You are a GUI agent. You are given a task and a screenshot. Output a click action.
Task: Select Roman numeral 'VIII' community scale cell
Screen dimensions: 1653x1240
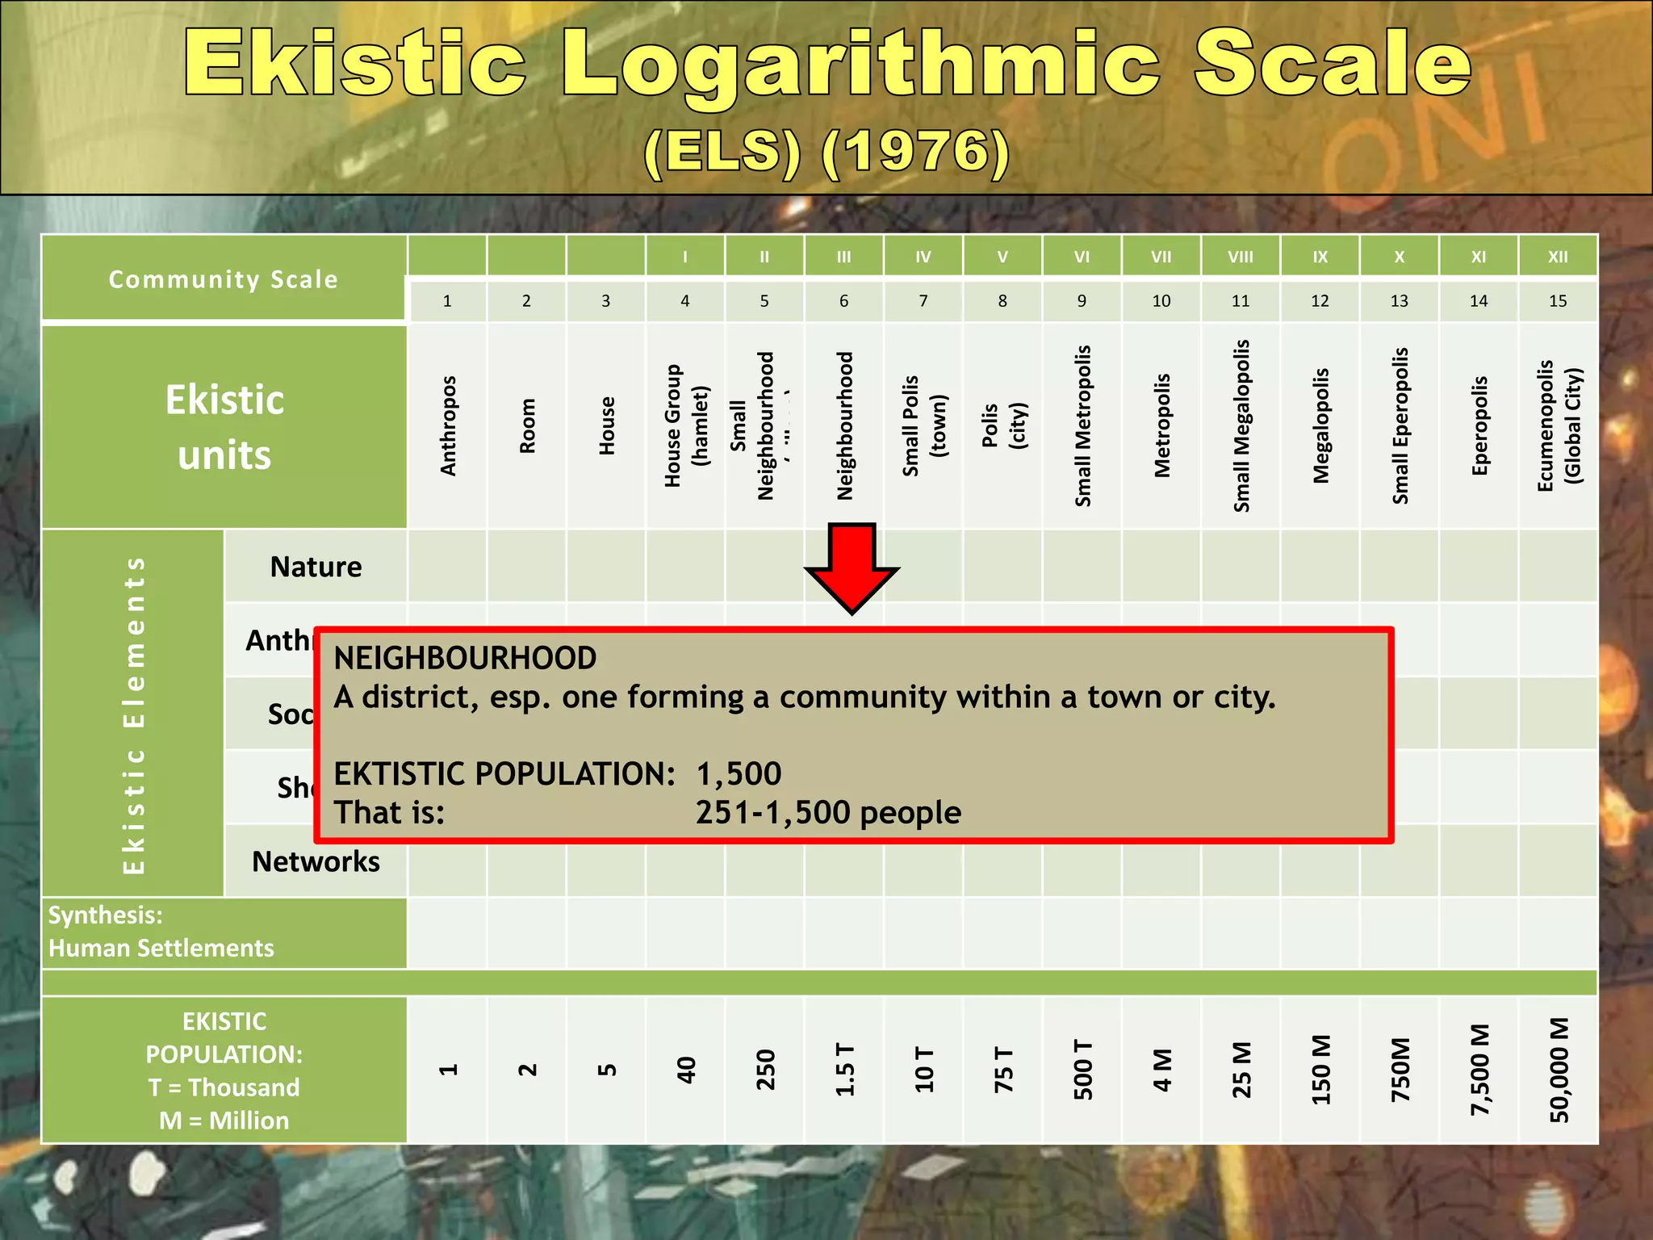(1241, 257)
